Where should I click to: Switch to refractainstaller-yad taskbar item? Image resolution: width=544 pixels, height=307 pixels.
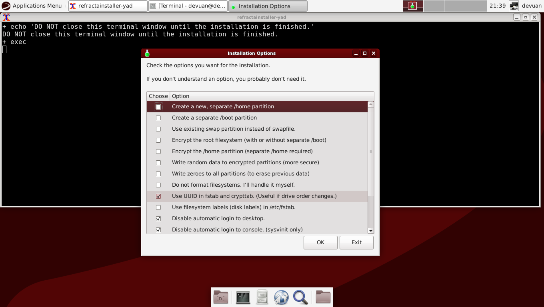108,6
